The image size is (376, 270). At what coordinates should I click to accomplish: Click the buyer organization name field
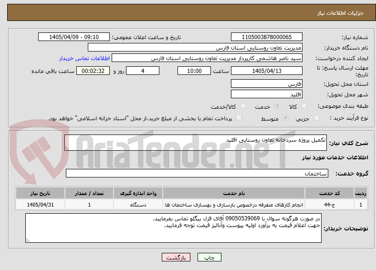195,48
